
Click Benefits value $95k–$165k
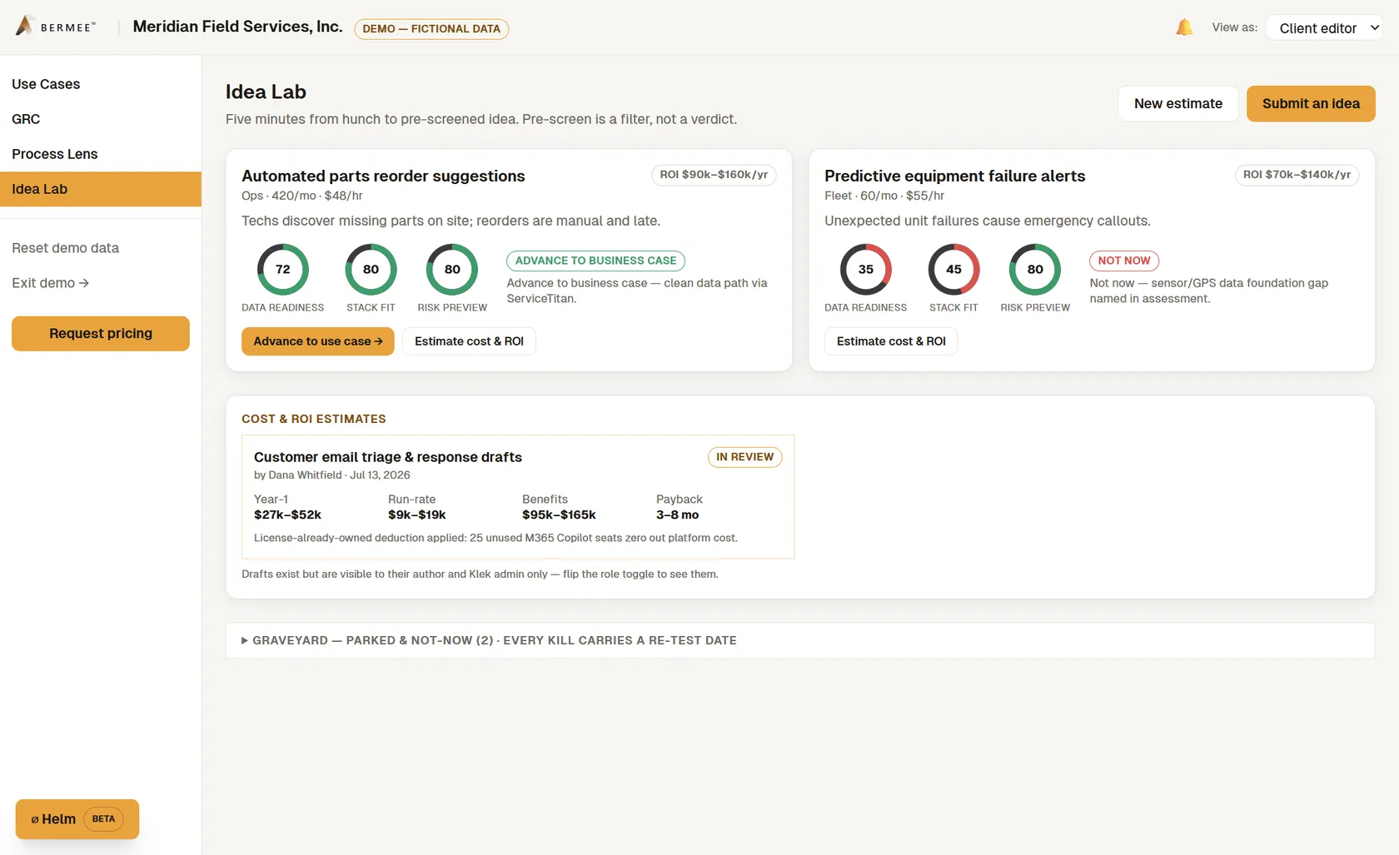[x=559, y=514]
